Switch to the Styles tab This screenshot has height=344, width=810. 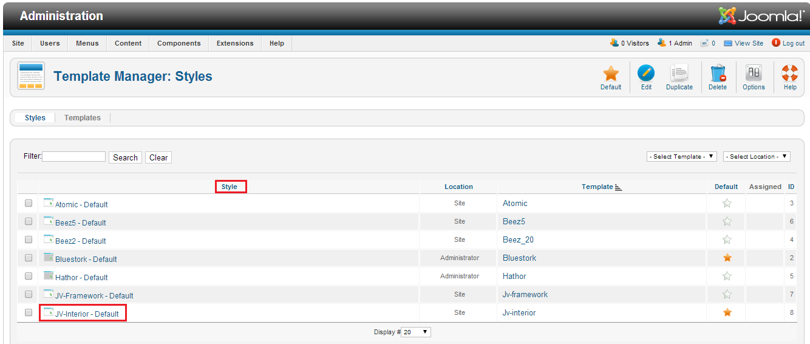[35, 118]
